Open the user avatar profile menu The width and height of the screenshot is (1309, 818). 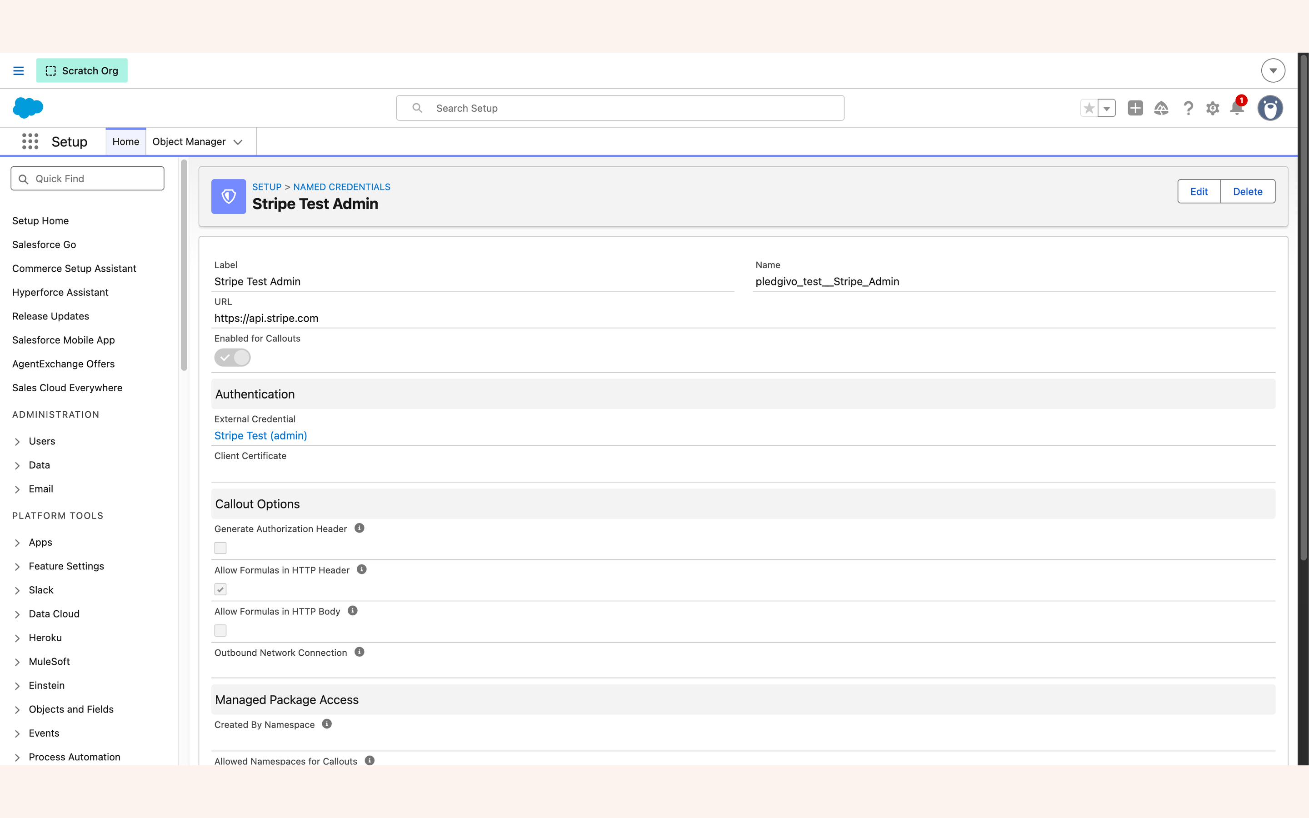(x=1270, y=108)
